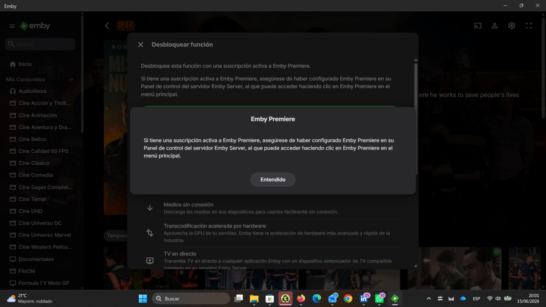Open the hamburger menu next to the Emby logo
This screenshot has width=546, height=307.
12,26
